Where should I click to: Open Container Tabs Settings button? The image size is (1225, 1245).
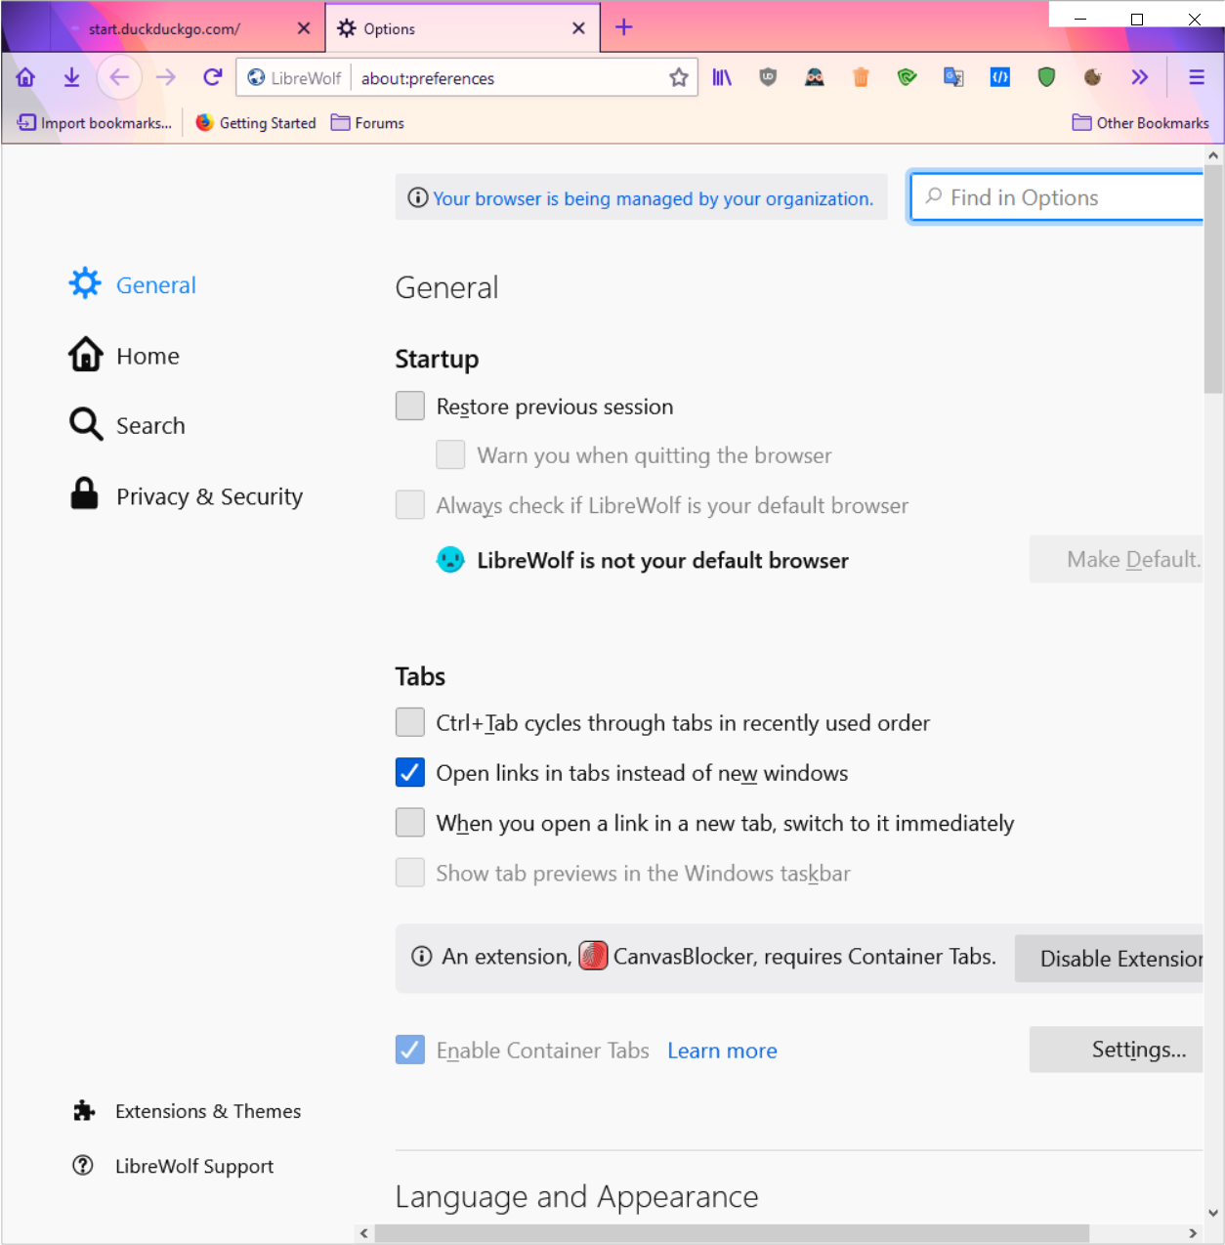pyautogui.click(x=1117, y=1050)
